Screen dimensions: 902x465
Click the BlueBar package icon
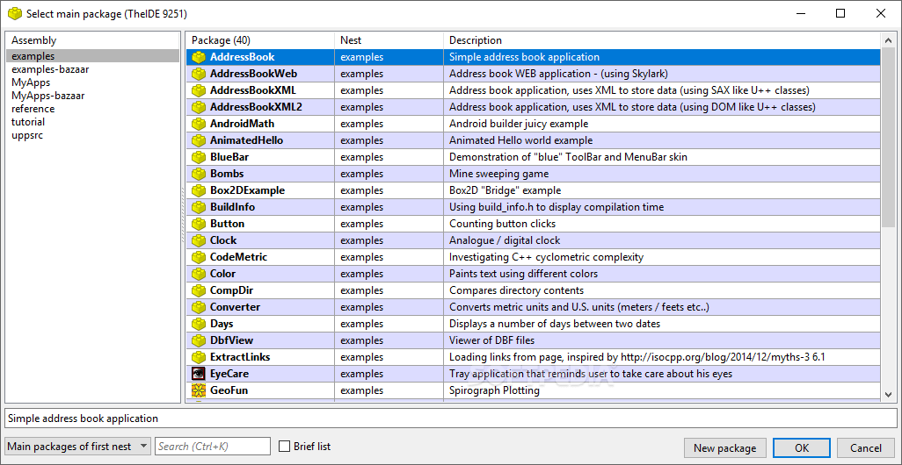point(199,157)
